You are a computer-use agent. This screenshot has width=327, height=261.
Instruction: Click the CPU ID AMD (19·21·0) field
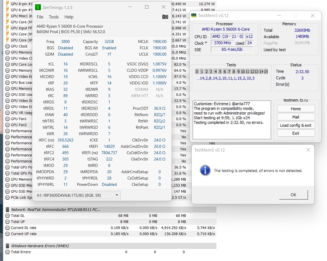click(227, 37)
